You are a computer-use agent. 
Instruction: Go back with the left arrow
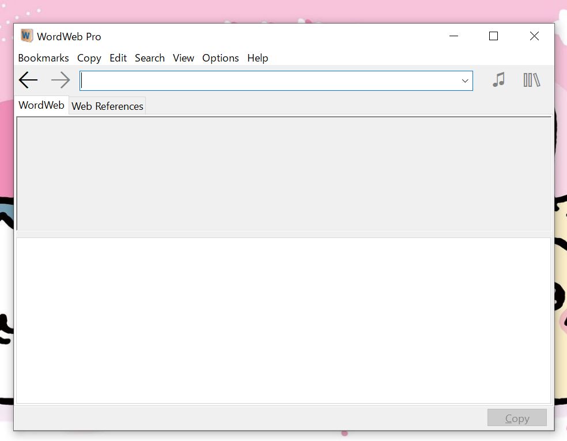28,80
